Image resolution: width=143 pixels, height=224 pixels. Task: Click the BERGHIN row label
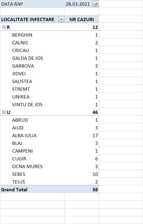pyautogui.click(x=22, y=35)
